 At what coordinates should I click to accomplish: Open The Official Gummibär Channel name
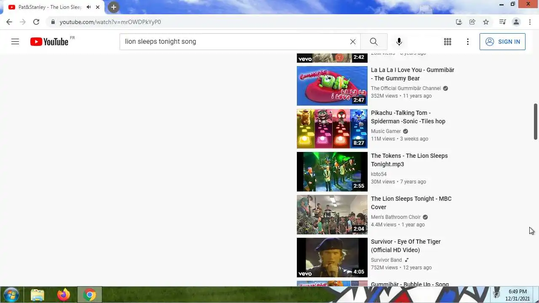pos(406,88)
